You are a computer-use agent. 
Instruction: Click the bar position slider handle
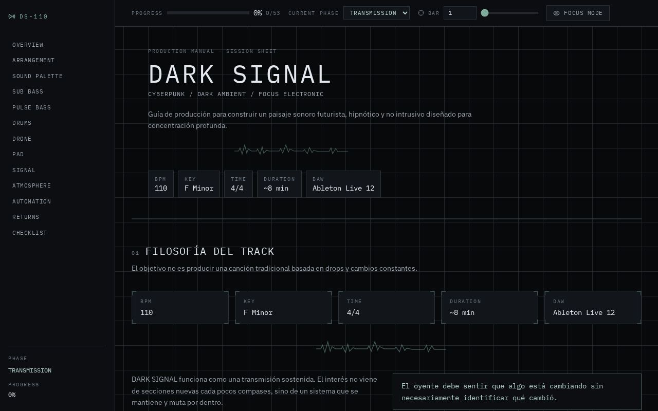point(485,13)
